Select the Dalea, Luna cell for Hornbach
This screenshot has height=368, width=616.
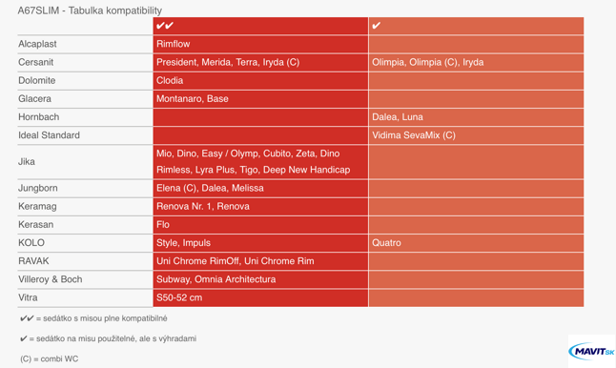[x=476, y=117]
